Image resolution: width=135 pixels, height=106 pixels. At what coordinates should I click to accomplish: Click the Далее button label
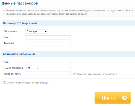[x=109, y=98]
